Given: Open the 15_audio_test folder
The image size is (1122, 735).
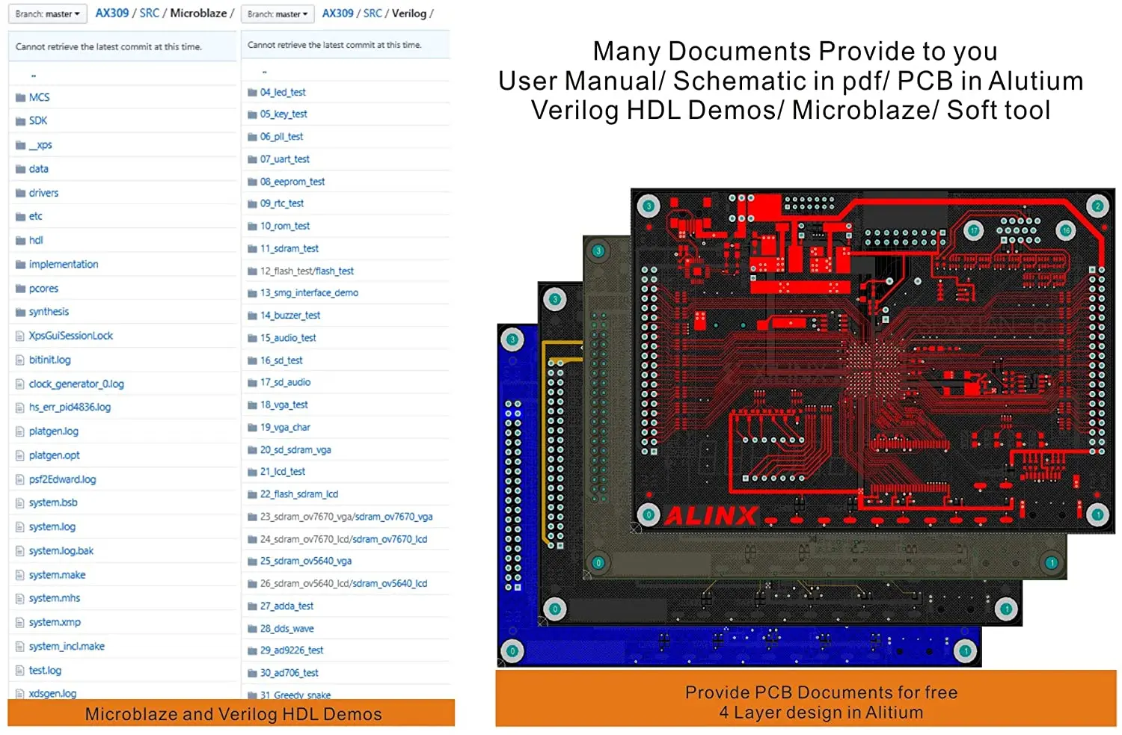Looking at the screenshot, I should coord(288,338).
